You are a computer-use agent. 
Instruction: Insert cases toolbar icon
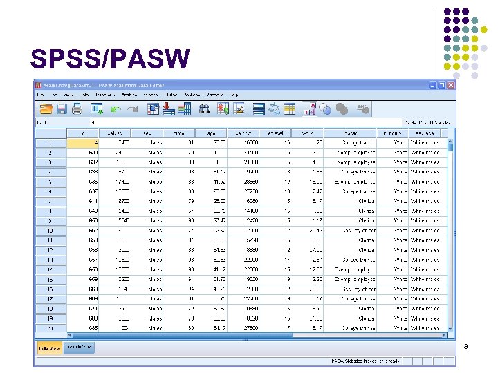(223, 109)
